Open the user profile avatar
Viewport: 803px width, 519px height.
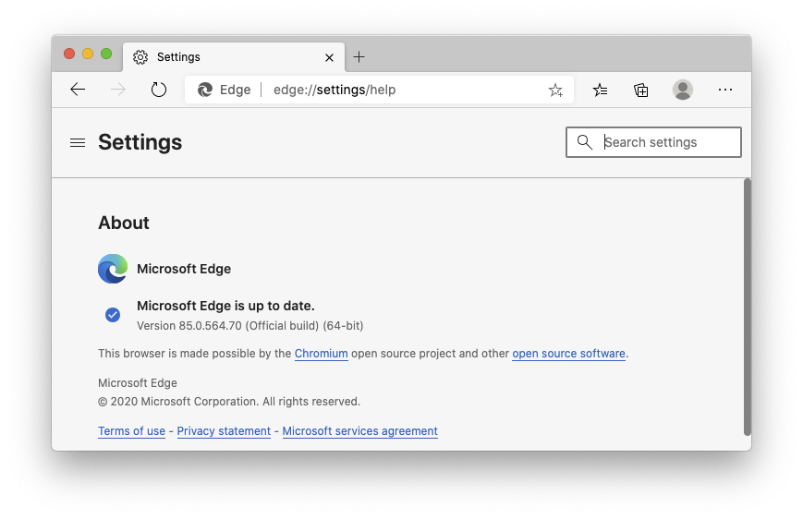point(683,90)
